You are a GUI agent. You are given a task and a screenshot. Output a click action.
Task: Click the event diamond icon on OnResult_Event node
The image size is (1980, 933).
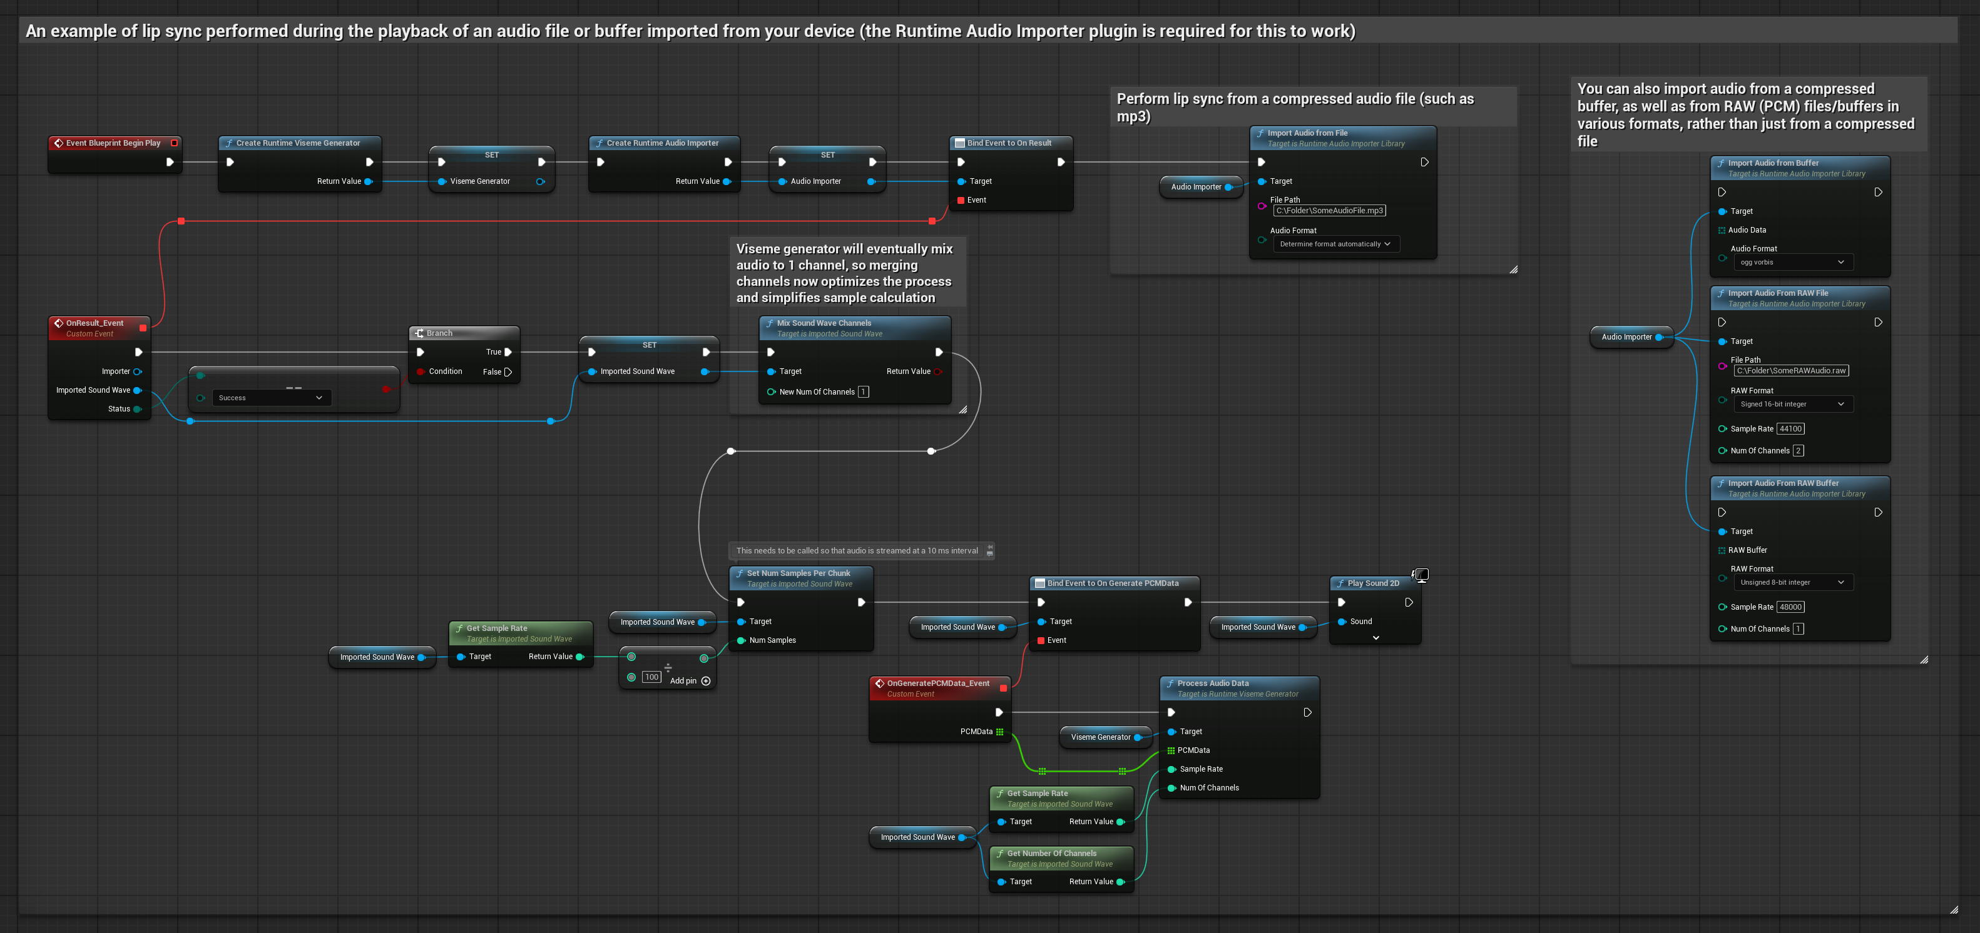(58, 323)
